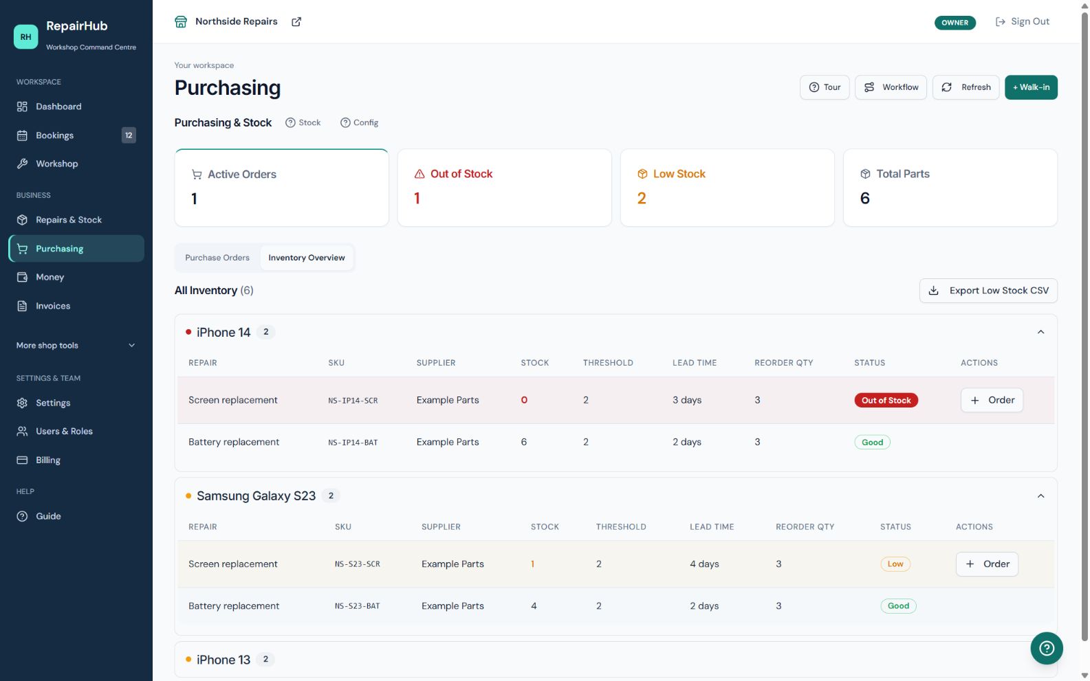Screen dimensions: 1090x681
Task: Click the Bookings count badge 12
Action: (x=129, y=135)
